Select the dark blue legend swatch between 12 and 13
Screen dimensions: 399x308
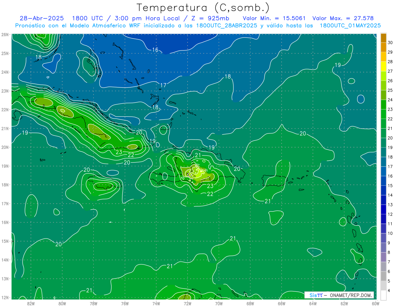click(x=383, y=209)
